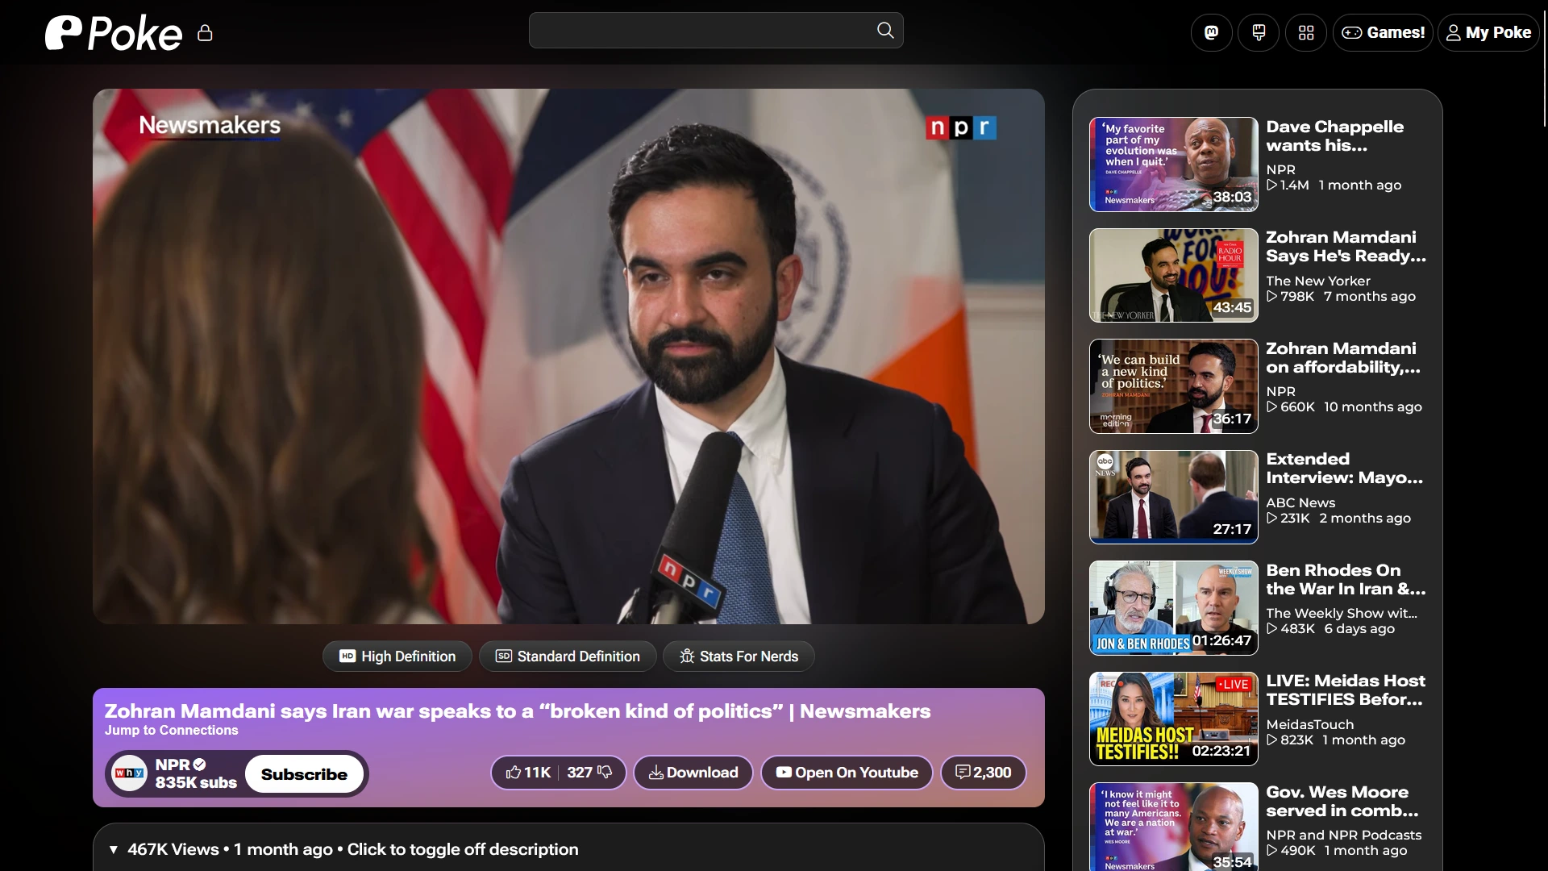
Task: Open ABC News Extended Interview thumbnail
Action: click(1173, 497)
